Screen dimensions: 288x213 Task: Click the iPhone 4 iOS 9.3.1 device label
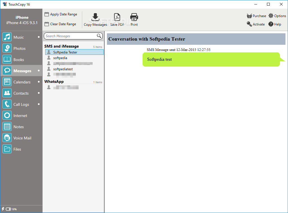22,23
